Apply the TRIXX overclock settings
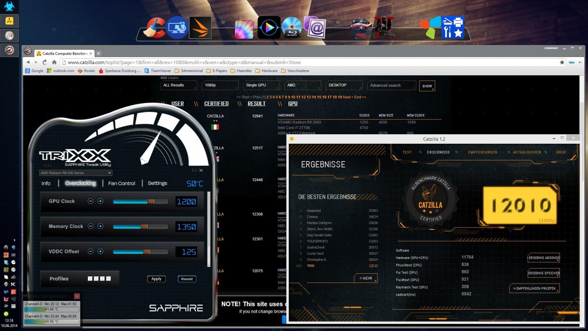588x331 pixels. pos(157,279)
